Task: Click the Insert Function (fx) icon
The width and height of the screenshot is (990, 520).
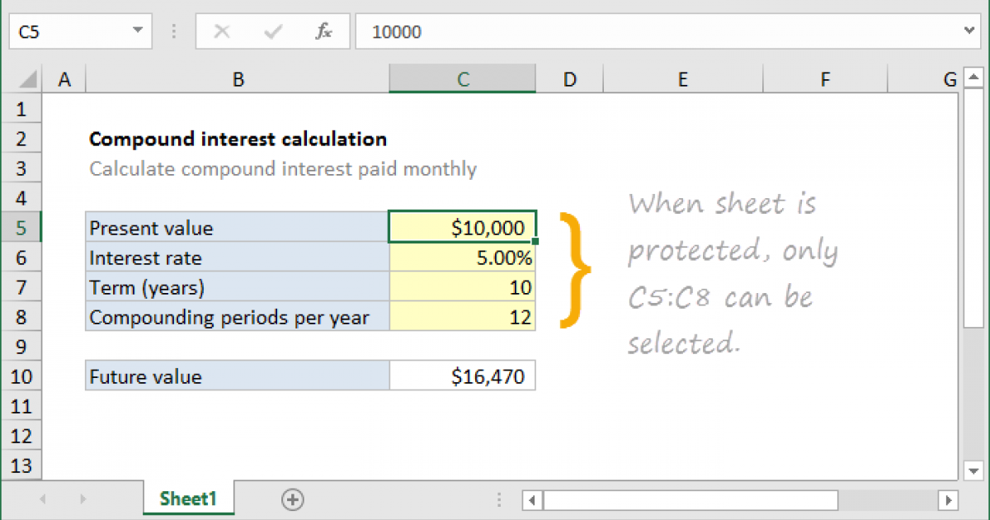Action: 323,31
